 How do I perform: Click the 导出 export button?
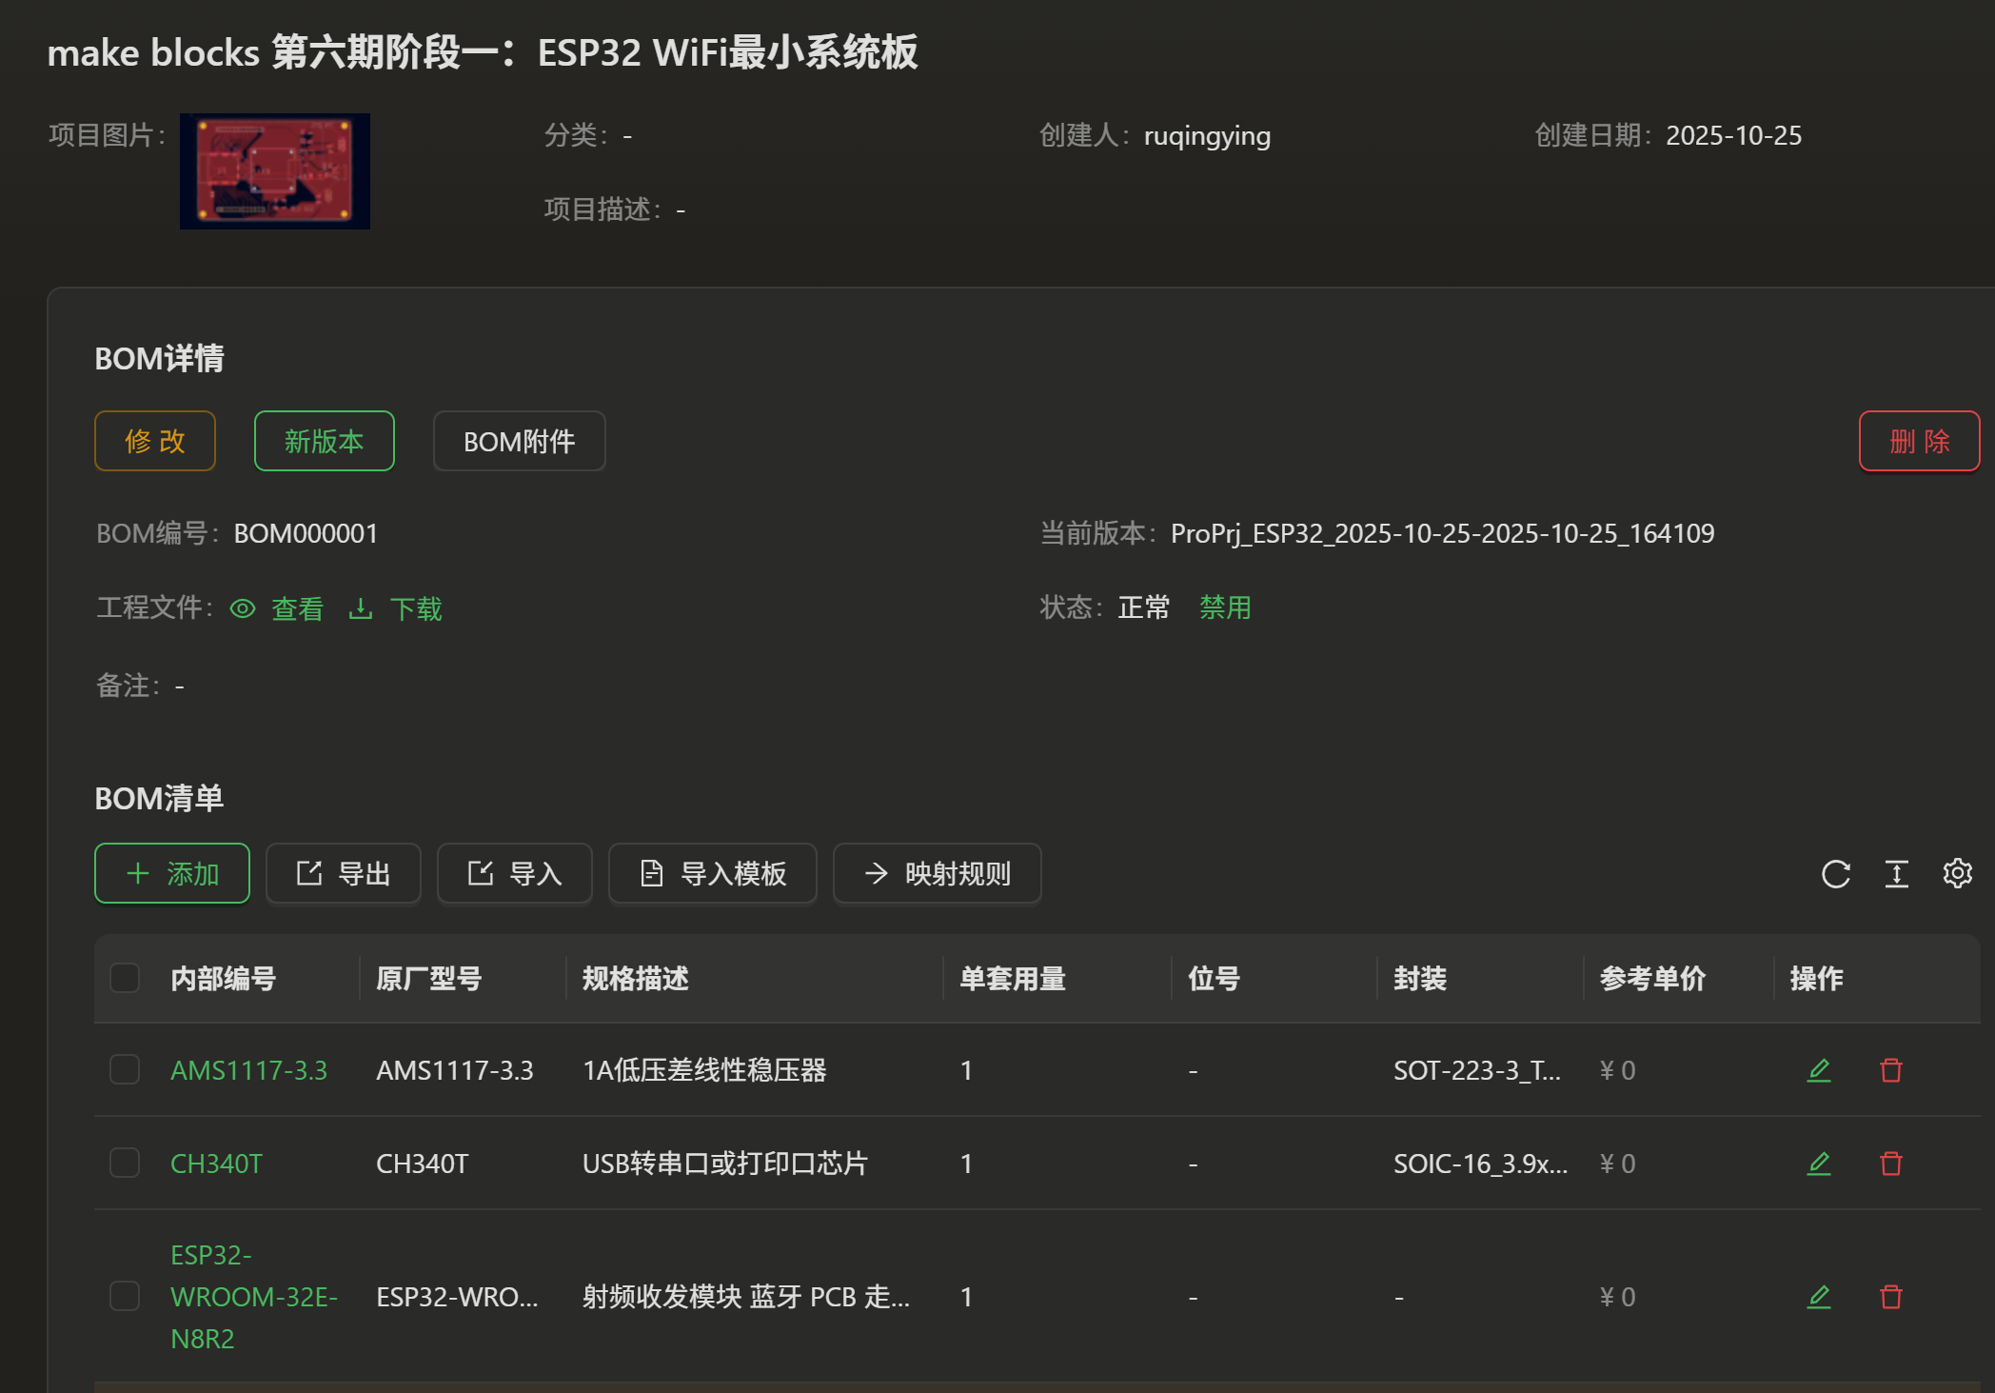pyautogui.click(x=344, y=874)
